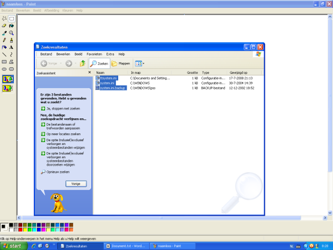Select the Text tool

[12, 47]
